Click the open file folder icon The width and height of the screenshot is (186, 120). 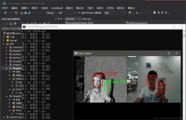22,13
